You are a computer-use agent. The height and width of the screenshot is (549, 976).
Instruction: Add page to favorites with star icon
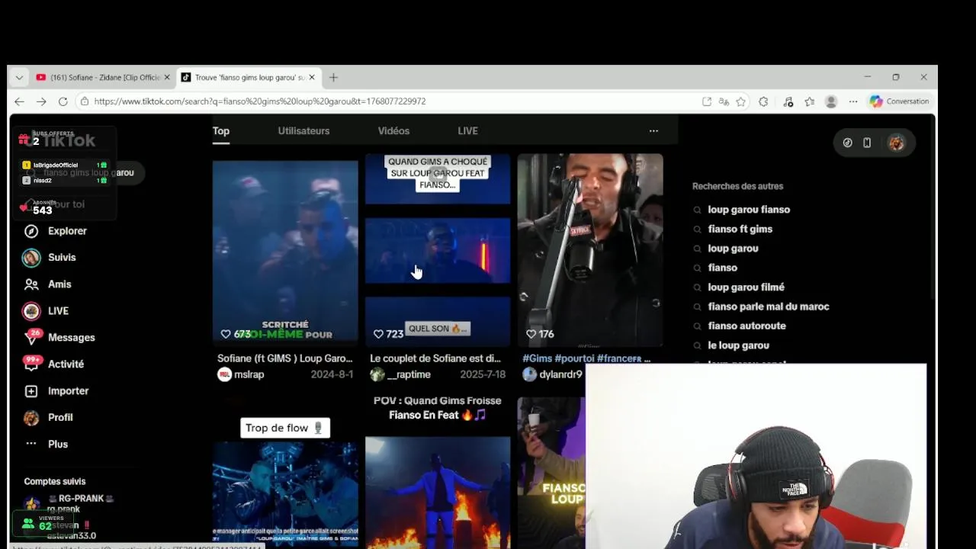[x=740, y=101]
